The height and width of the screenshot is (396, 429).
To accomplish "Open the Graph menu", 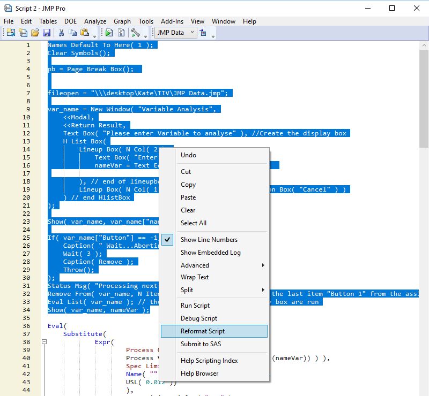I will (x=122, y=21).
